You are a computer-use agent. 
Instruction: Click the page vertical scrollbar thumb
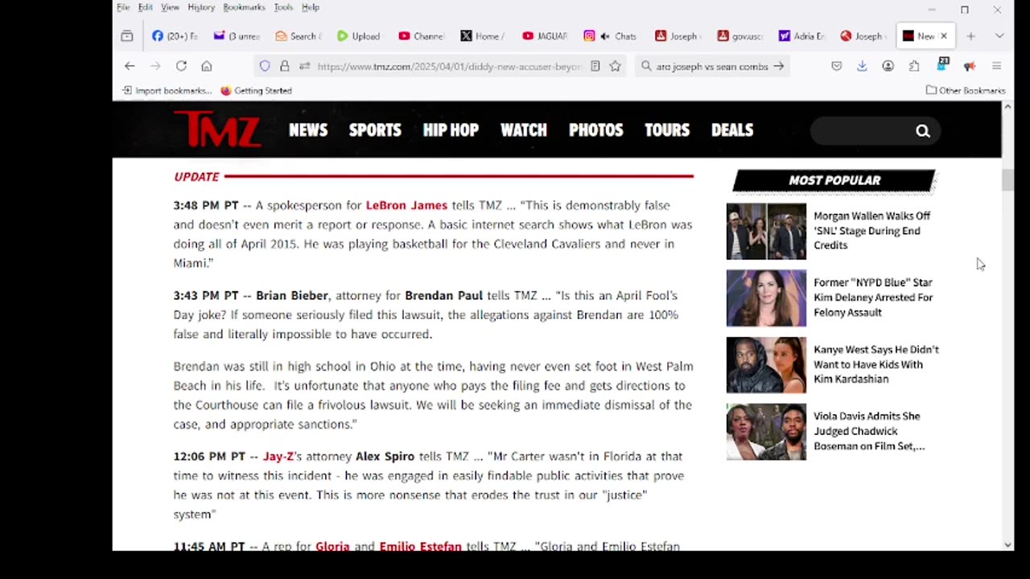pos(1007,180)
